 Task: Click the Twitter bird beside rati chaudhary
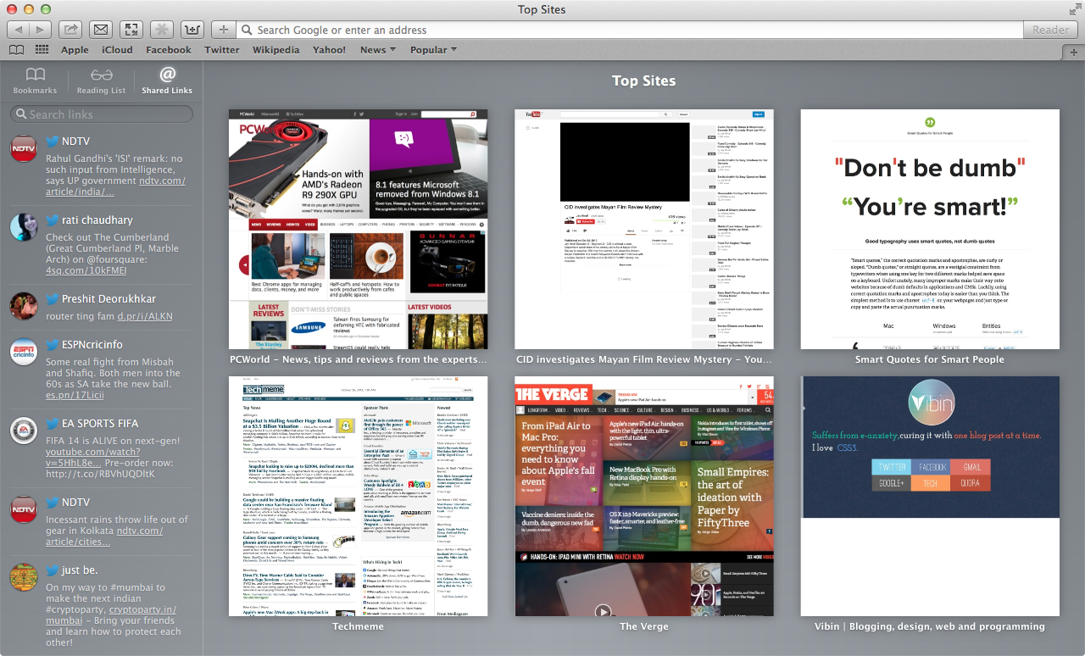[x=52, y=220]
